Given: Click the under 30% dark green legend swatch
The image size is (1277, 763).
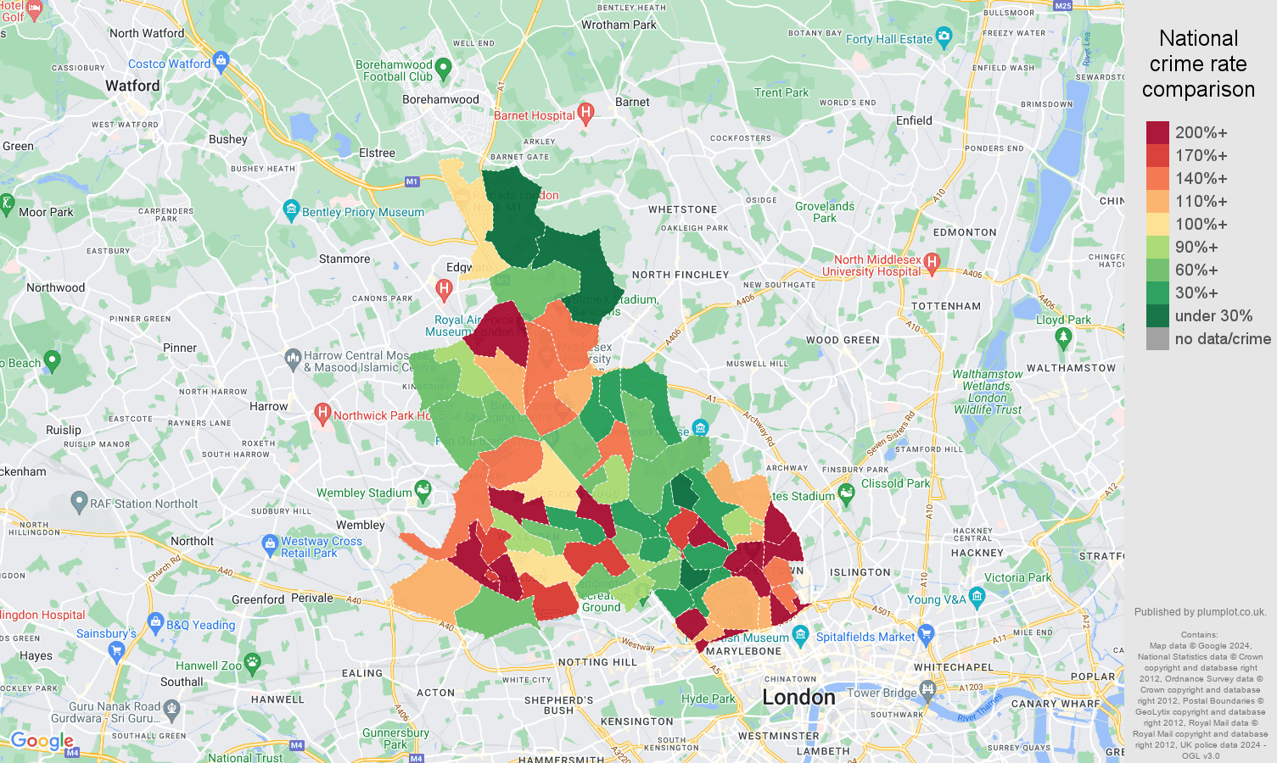Looking at the screenshot, I should 1157,315.
